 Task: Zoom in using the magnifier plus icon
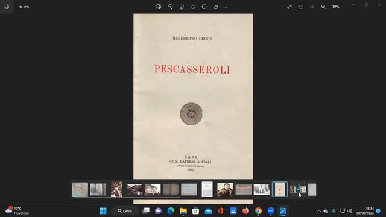tap(323, 7)
